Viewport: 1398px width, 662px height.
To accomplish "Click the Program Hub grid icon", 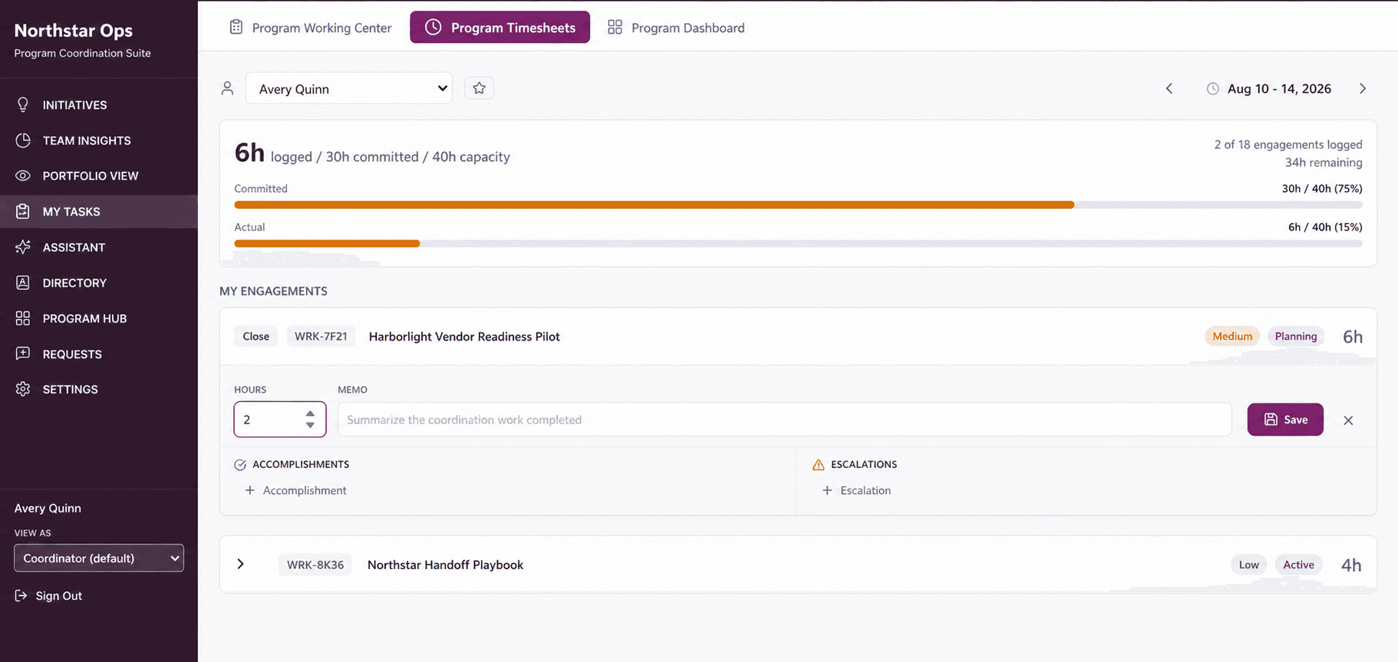I will pyautogui.click(x=23, y=318).
